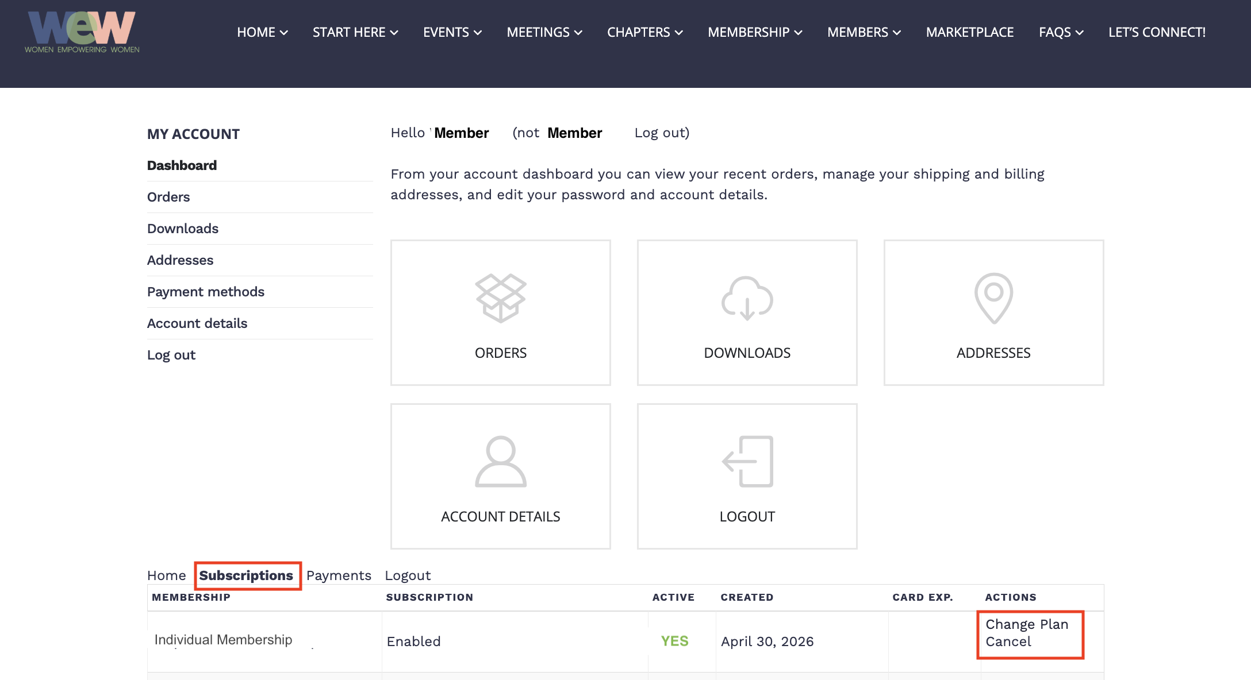
Task: Open Payment methods in sidebar
Action: 206,292
